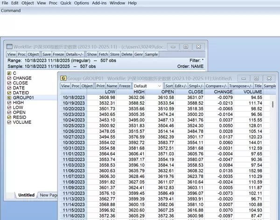This screenshot has width=280, height=220.
Task: Click Transpose+/- in the group toolbar
Action: click(x=241, y=86)
